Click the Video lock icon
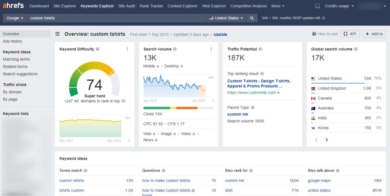Image resolution: width=390 pixels, height=196 pixels. (x=194, y=134)
